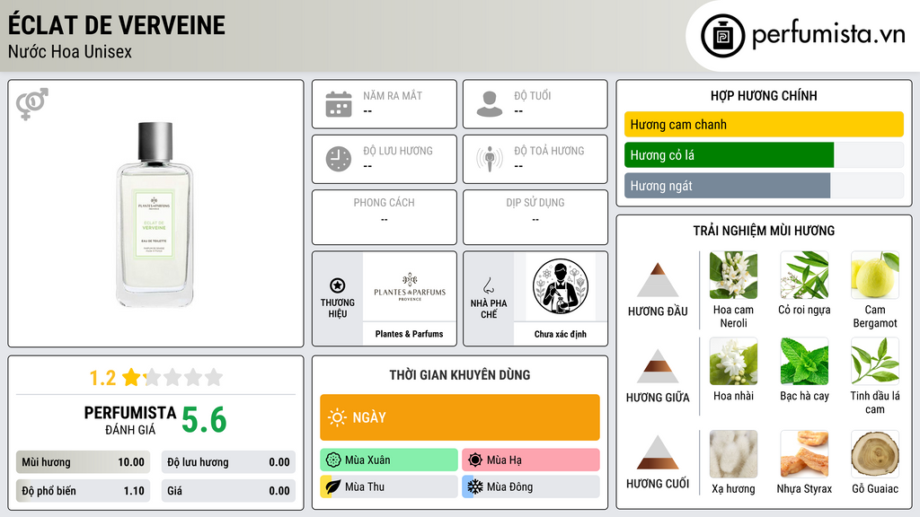920x517 pixels.
Task: Click the calendar icon for Năm ra mắt
Action: [339, 104]
